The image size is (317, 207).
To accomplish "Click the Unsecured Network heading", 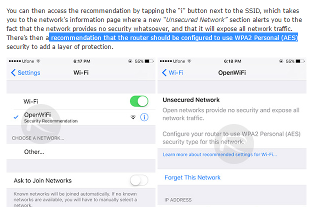I will click(x=191, y=100).
